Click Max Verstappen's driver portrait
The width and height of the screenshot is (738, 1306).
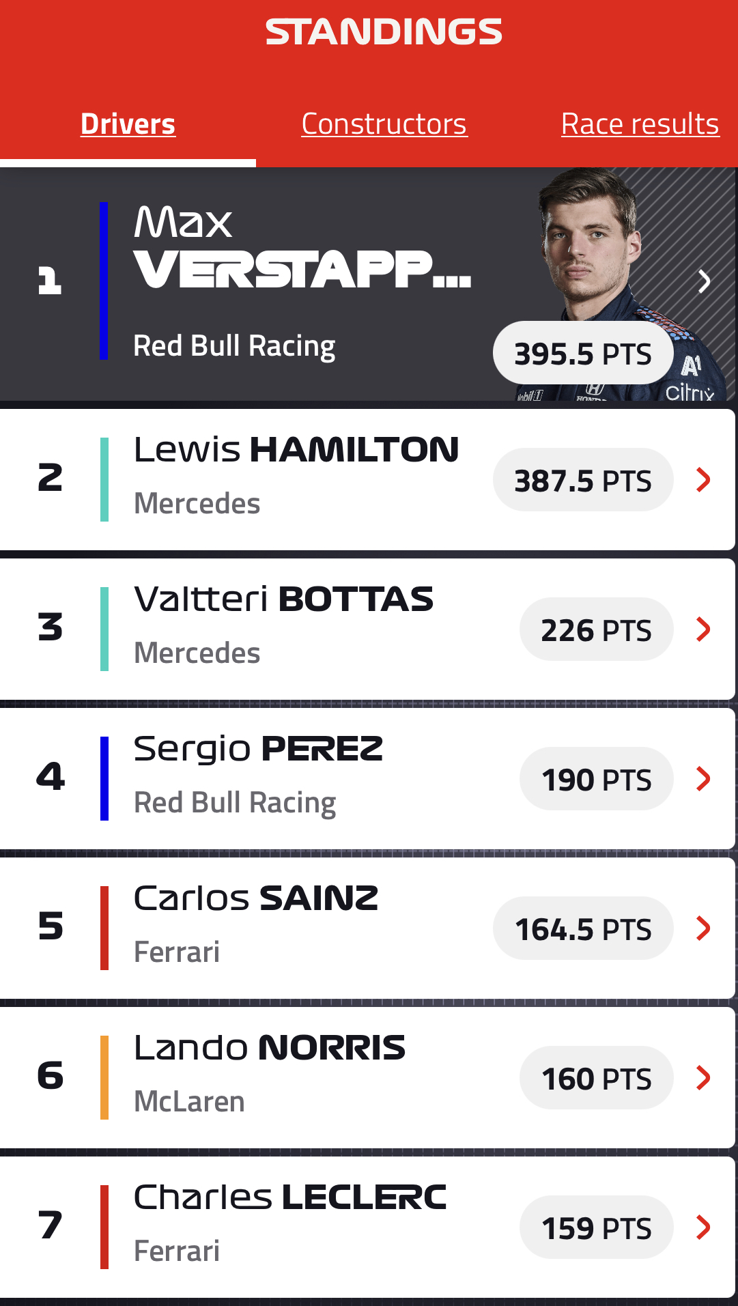pyautogui.click(x=591, y=246)
